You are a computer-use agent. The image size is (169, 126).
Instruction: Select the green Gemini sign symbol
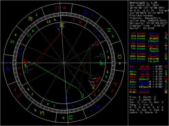pyautogui.click(x=109, y=30)
